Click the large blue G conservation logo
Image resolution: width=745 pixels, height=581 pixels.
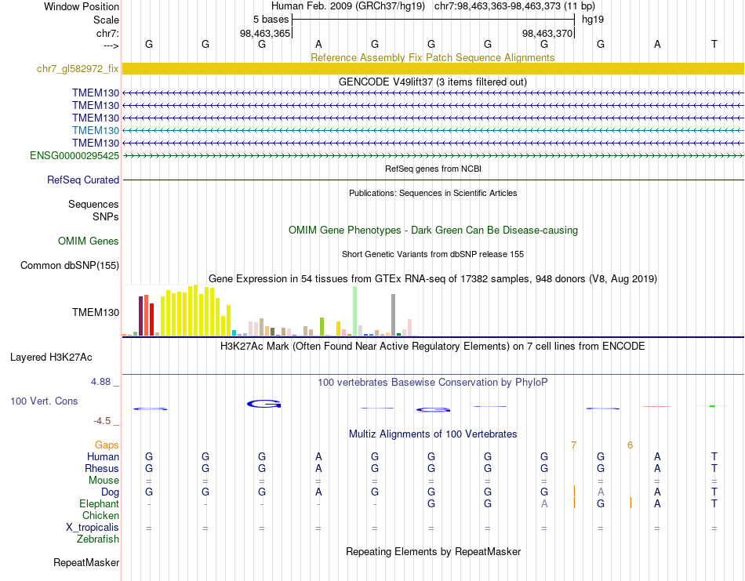pyautogui.click(x=264, y=404)
